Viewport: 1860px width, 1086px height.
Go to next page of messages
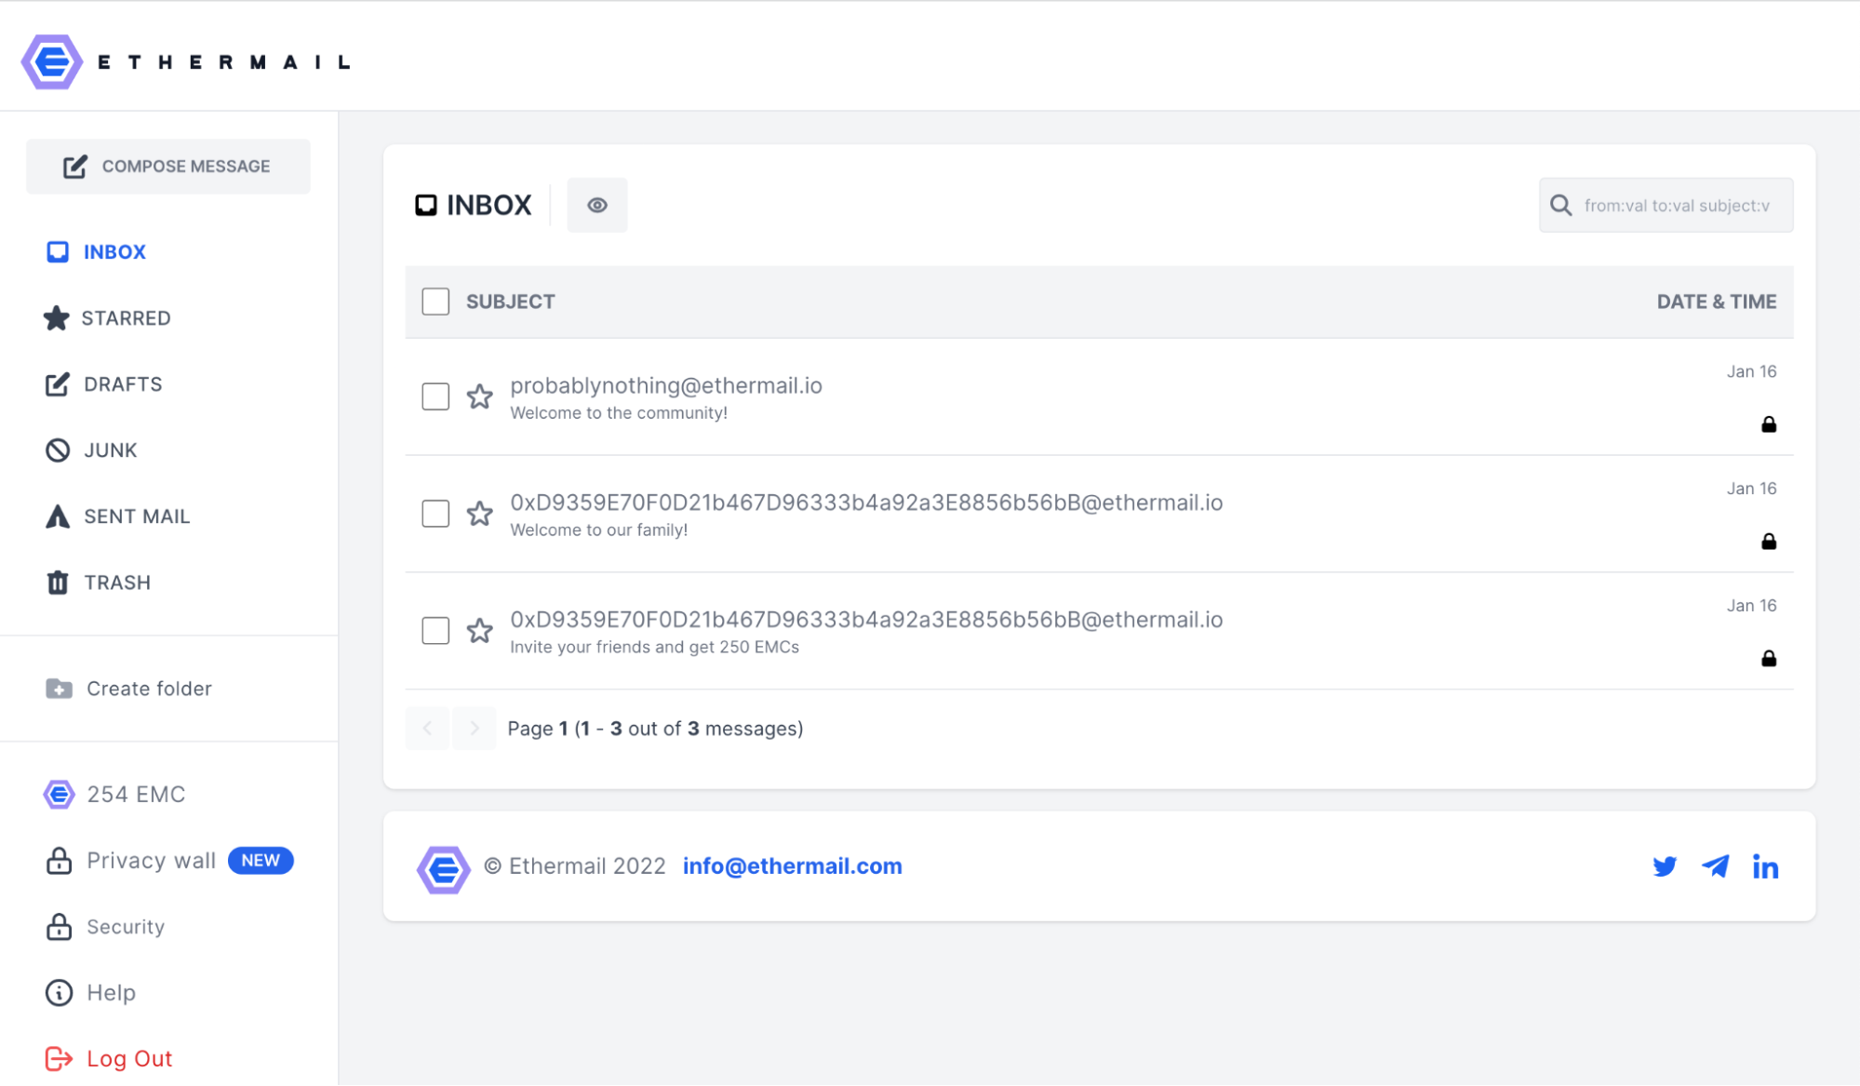[475, 729]
